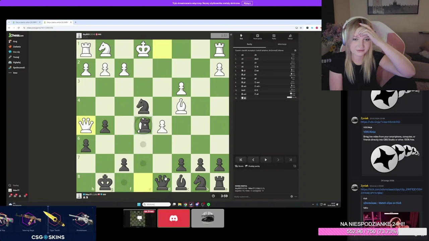The height and width of the screenshot is (241, 429).
Task: Open 'xDomciaaa - Watch clips on Kick' link
Action: [x=382, y=203]
